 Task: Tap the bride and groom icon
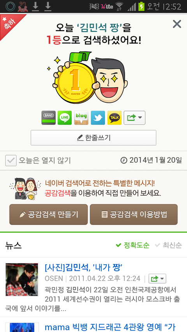point(25,188)
